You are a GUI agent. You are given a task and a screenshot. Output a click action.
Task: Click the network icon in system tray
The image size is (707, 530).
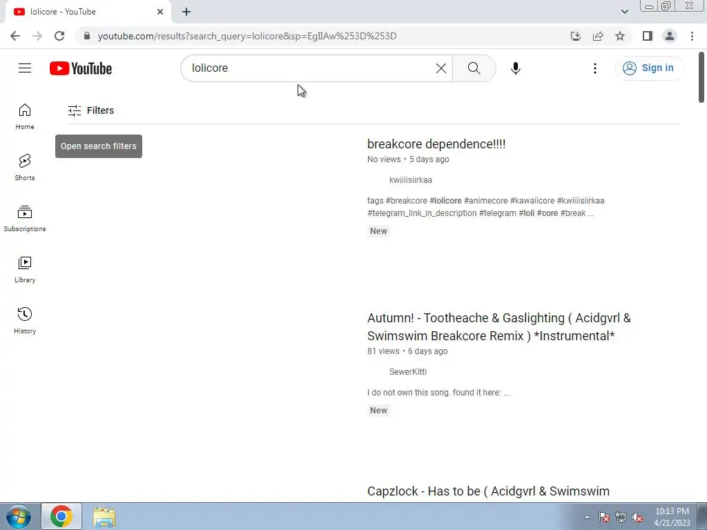[621, 517]
